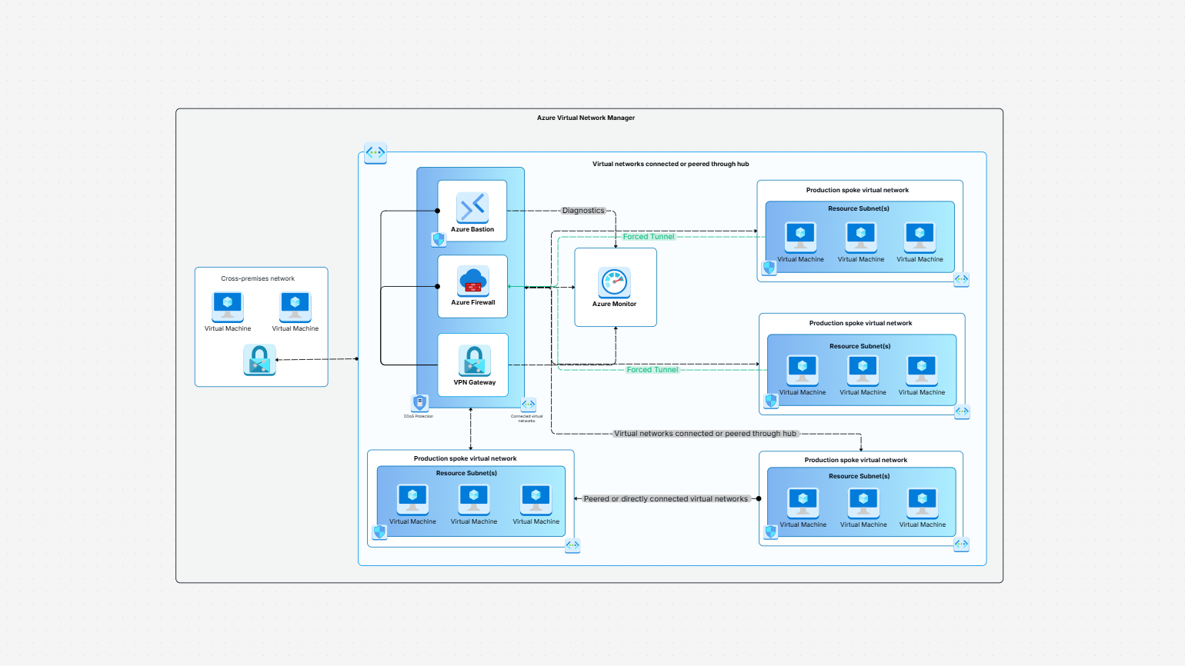Viewport: 1185px width, 666px height.
Task: Click shield badge of spoke below VPN Gateway
Action: [379, 532]
